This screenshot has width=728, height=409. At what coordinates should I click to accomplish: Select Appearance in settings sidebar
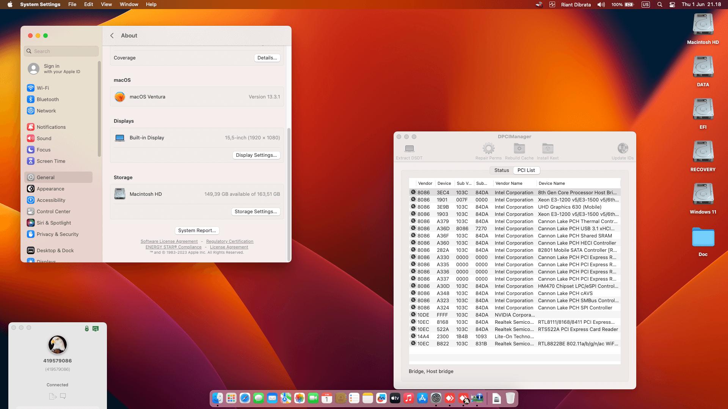[58, 189]
